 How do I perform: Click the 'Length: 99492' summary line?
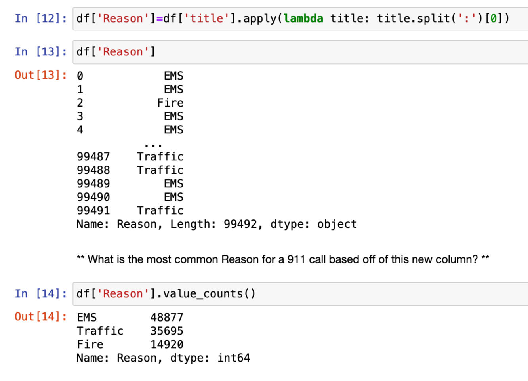(x=216, y=224)
